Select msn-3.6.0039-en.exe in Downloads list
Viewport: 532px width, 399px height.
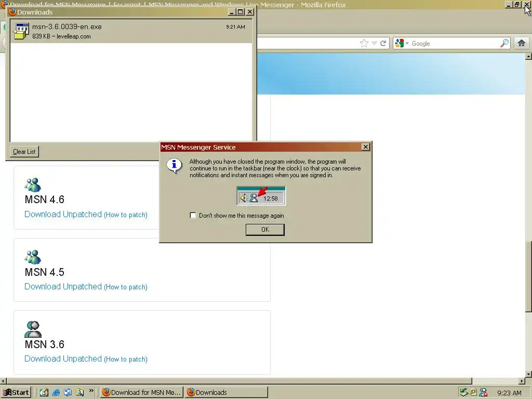[131, 31]
